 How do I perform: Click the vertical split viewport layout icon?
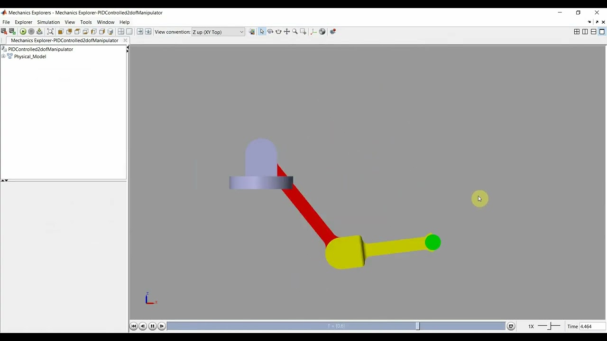coord(585,32)
